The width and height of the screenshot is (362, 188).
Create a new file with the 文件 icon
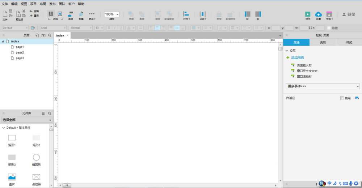tap(5, 14)
